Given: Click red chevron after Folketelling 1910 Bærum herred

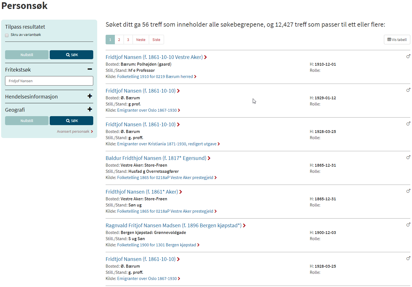Looking at the screenshot, I should pos(195,77).
